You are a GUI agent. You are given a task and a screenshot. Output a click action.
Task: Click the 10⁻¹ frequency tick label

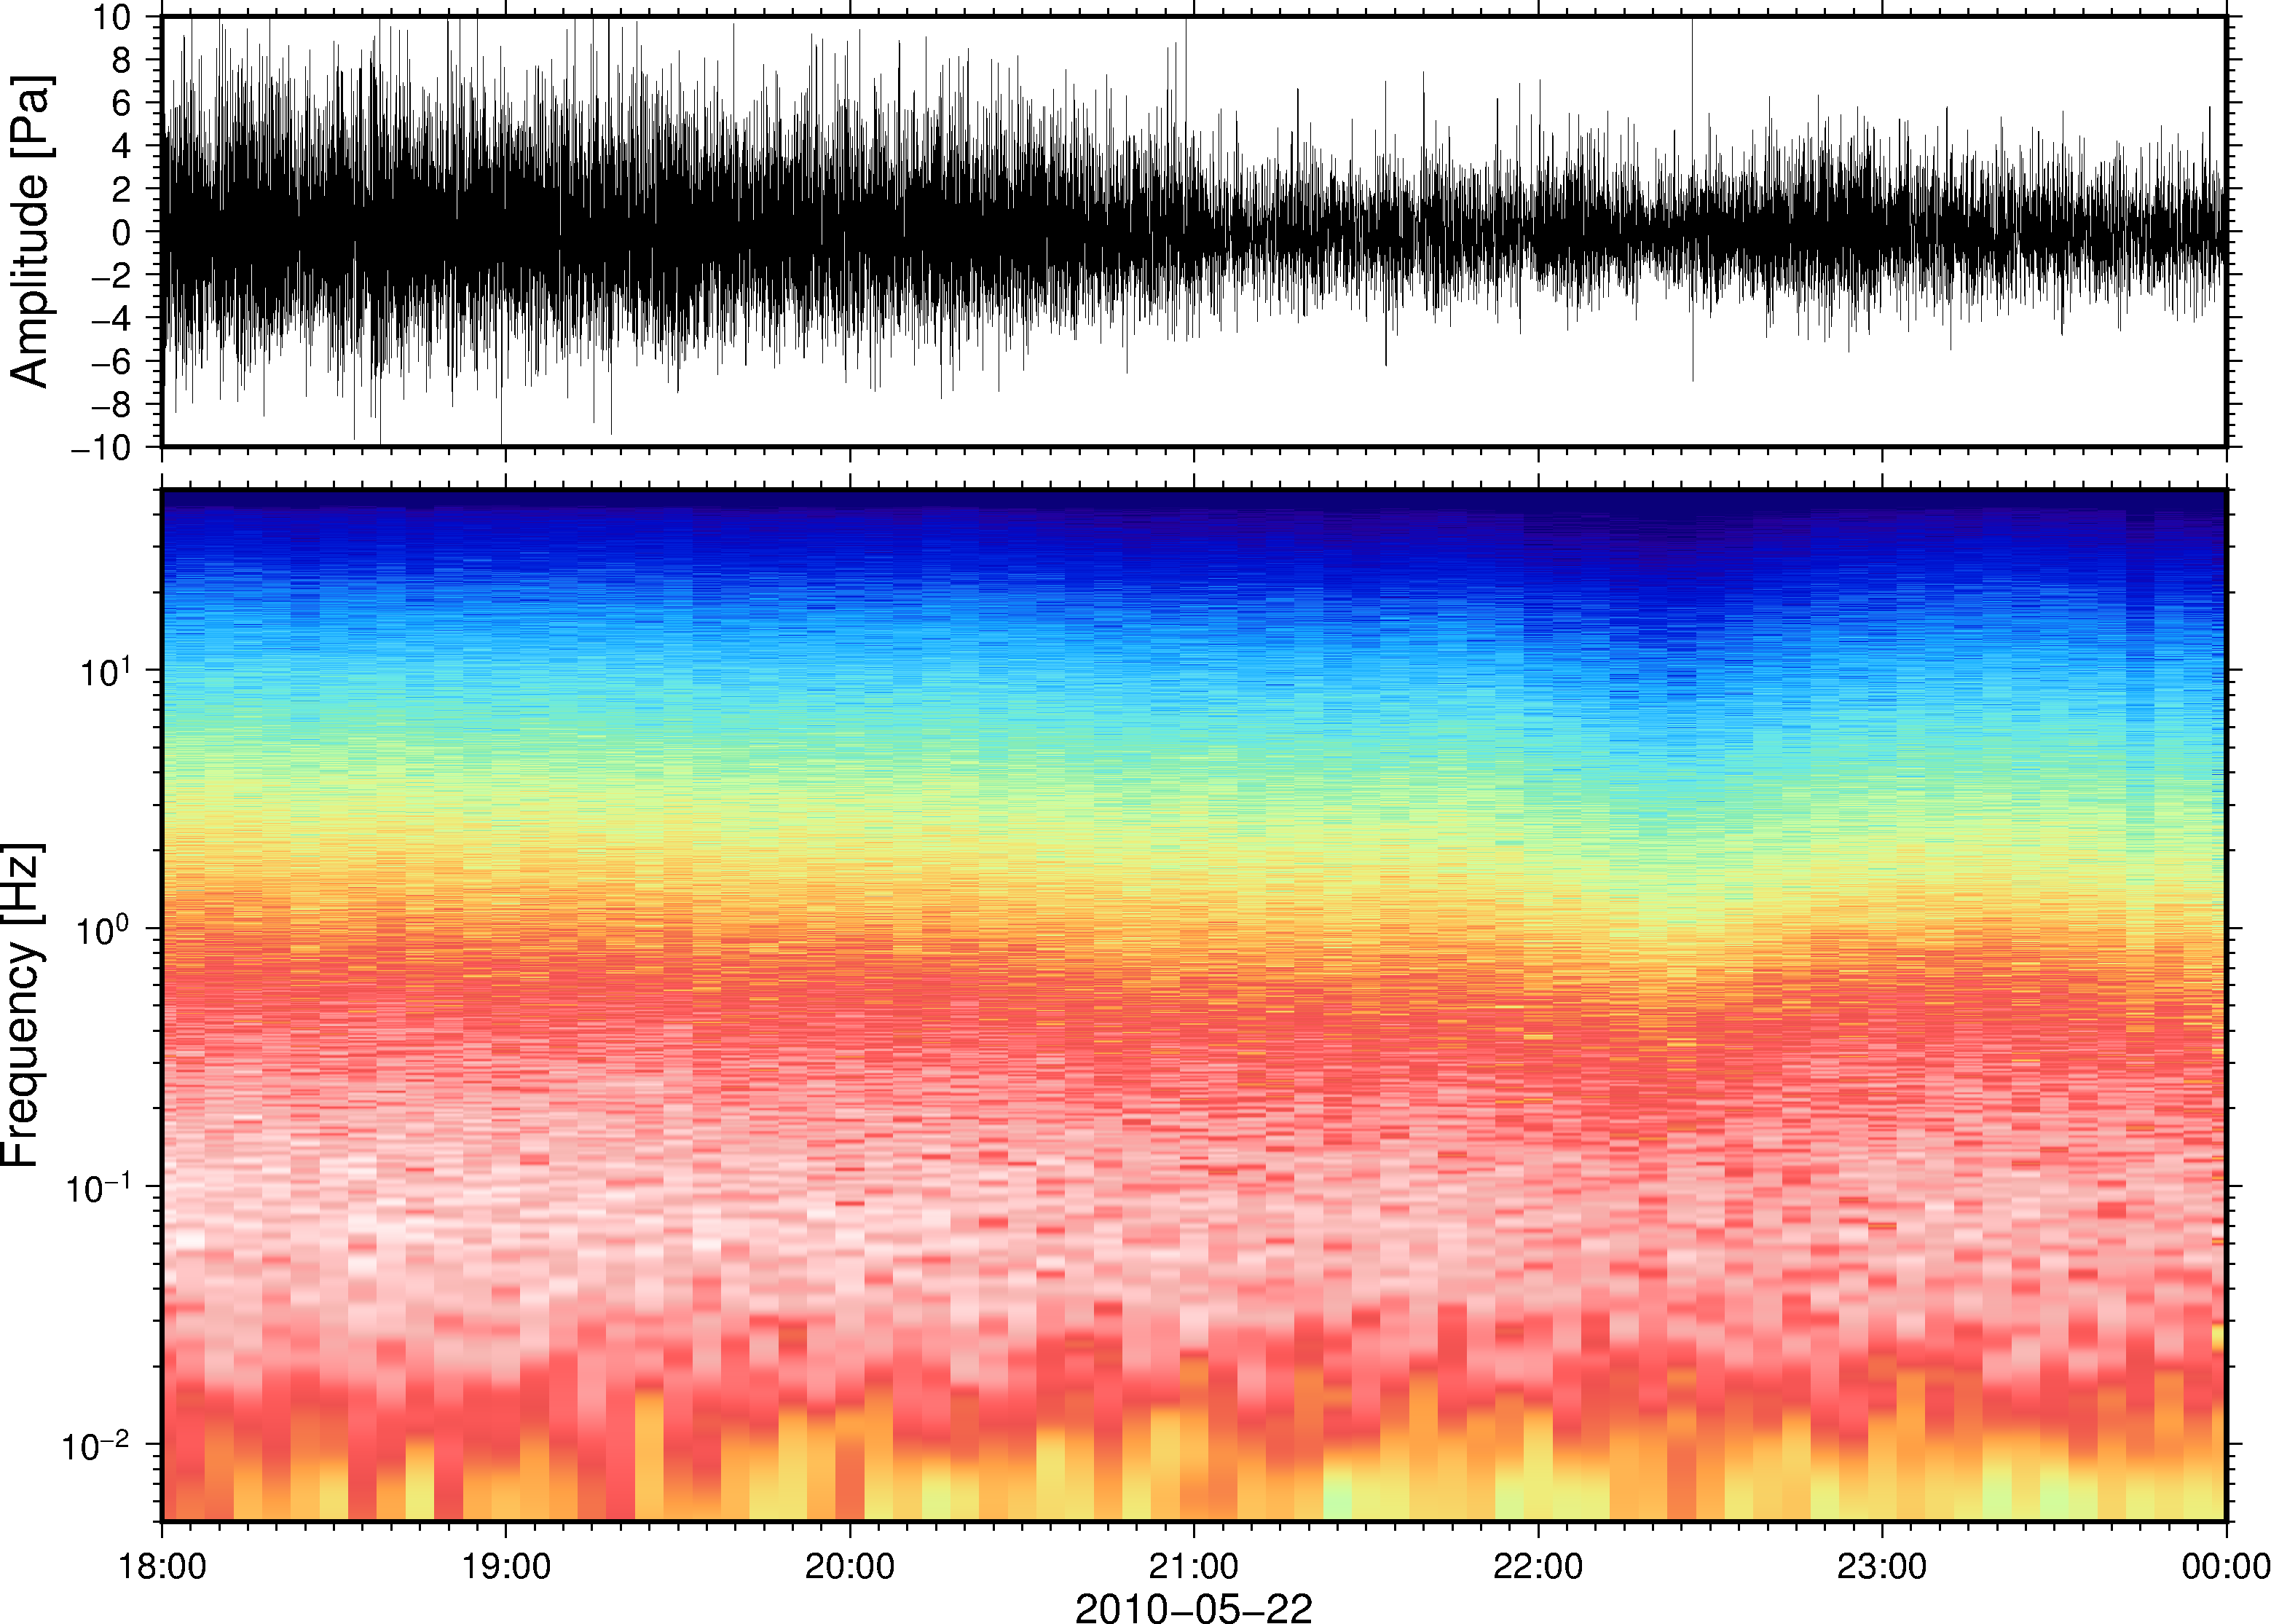pyautogui.click(x=98, y=1187)
